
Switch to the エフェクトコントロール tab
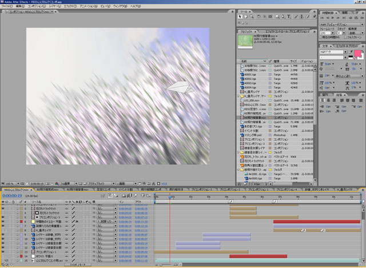pyautogui.click(x=287, y=31)
